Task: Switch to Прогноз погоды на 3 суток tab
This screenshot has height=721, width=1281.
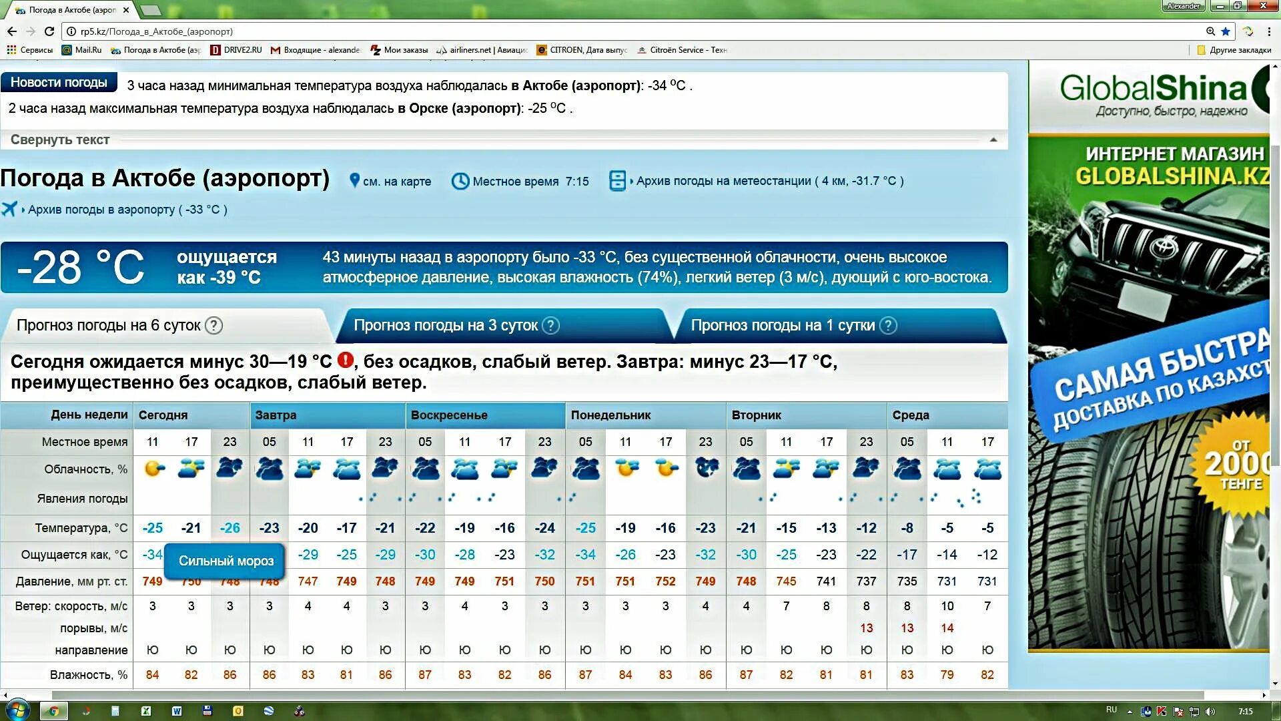Action: (x=446, y=326)
